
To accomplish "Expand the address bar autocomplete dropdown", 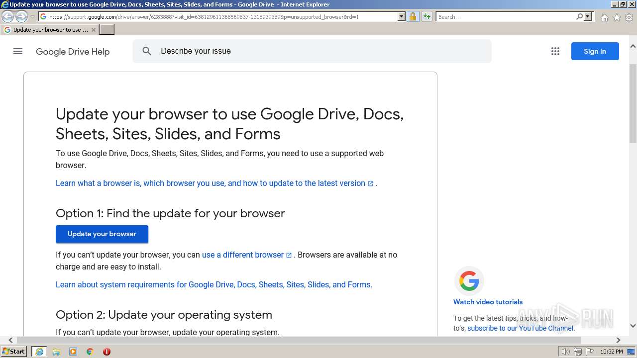I will click(402, 17).
